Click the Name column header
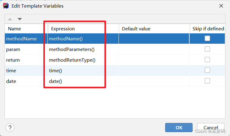This screenshot has width=230, height=136. [26, 29]
